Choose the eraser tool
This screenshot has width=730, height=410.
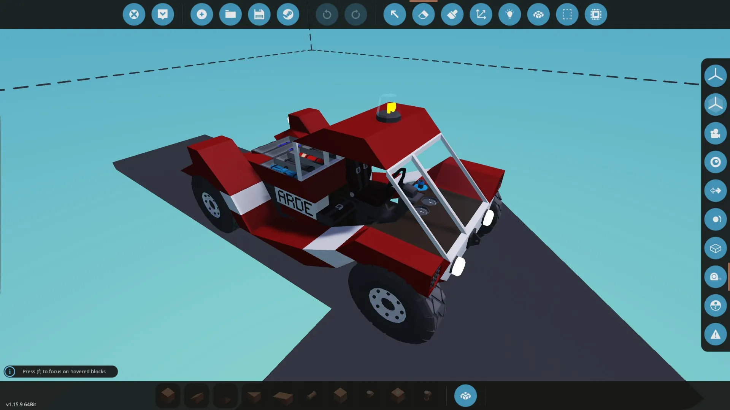(423, 14)
